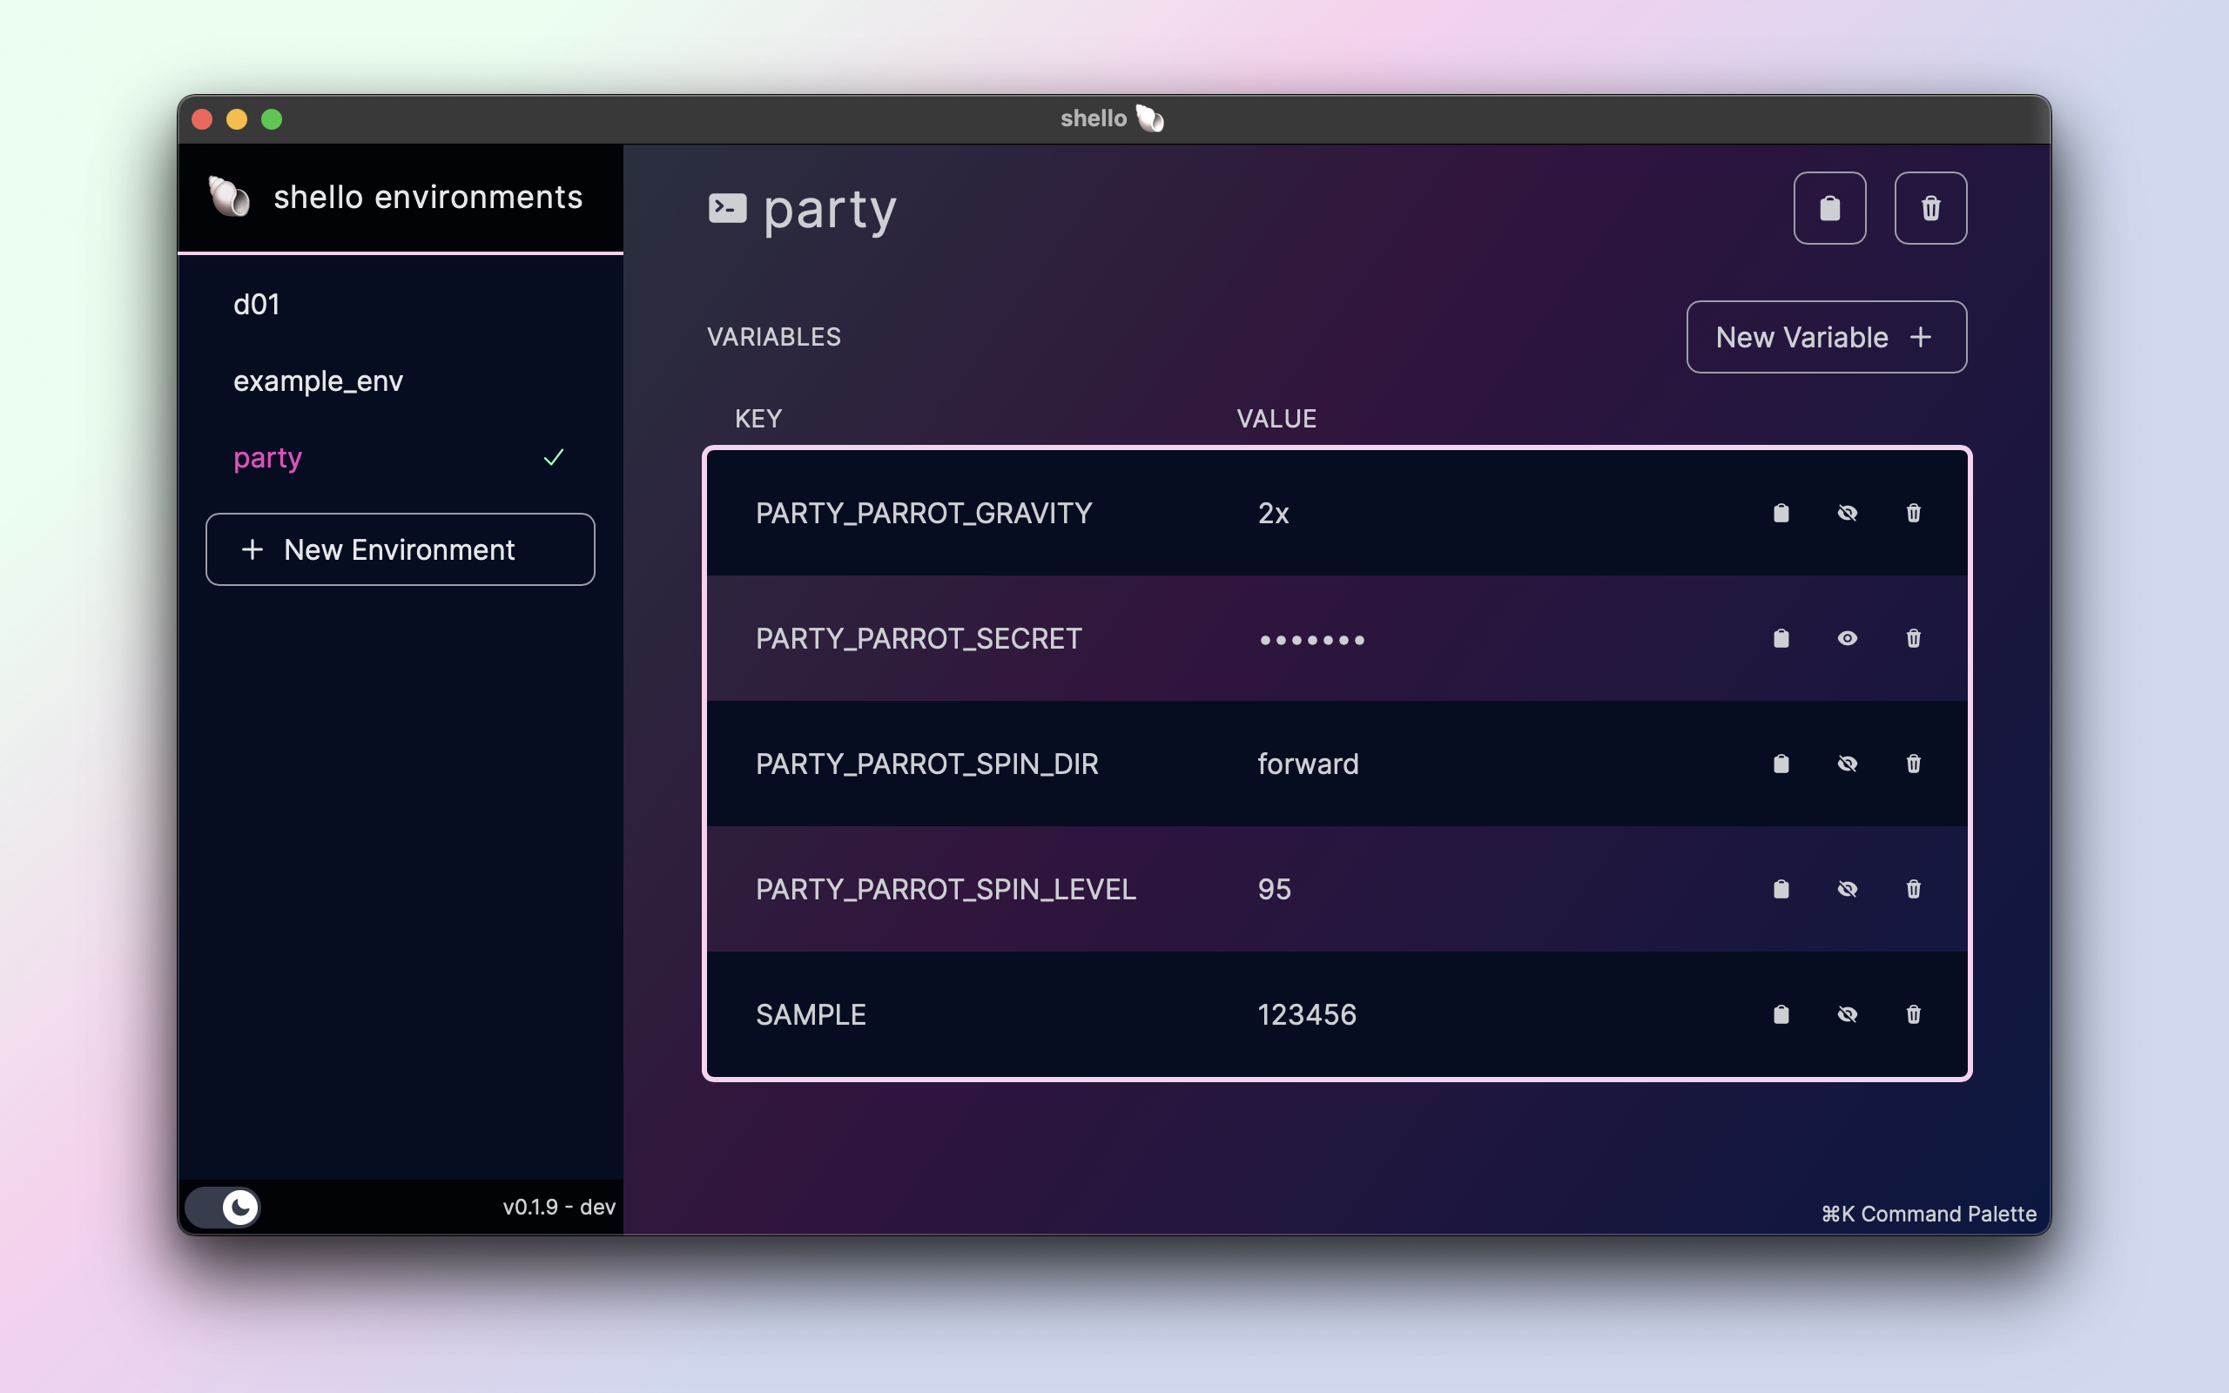The image size is (2229, 1393).
Task: Switch to example_env environment
Action: 318,381
